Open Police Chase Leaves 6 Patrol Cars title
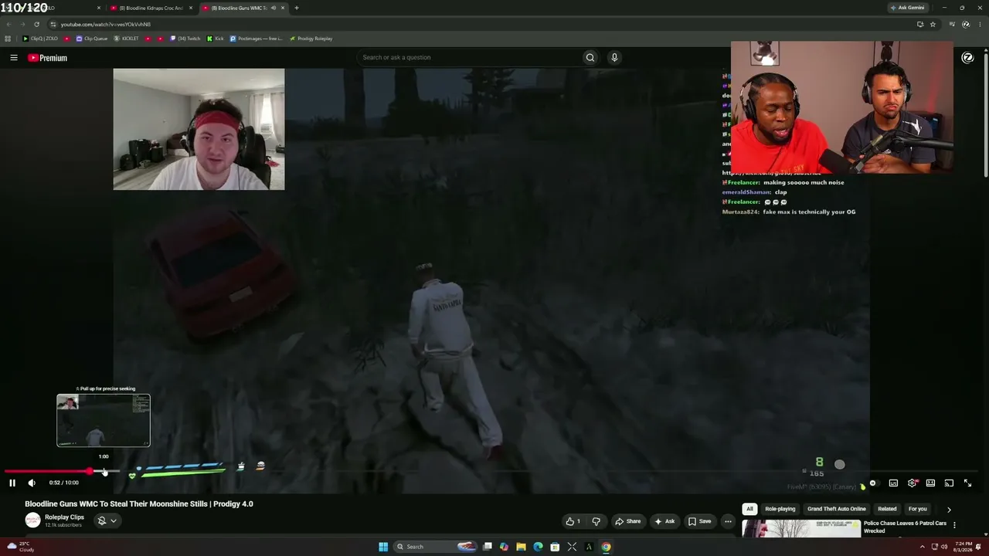The width and height of the screenshot is (989, 556). coord(905,527)
